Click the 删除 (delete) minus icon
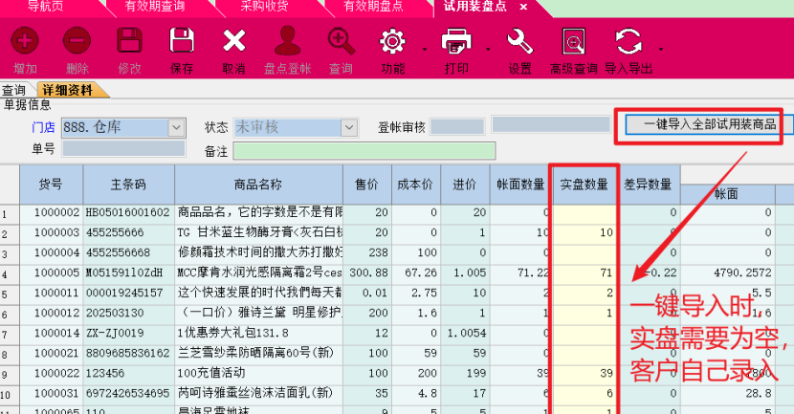This screenshot has width=794, height=414. tap(77, 41)
